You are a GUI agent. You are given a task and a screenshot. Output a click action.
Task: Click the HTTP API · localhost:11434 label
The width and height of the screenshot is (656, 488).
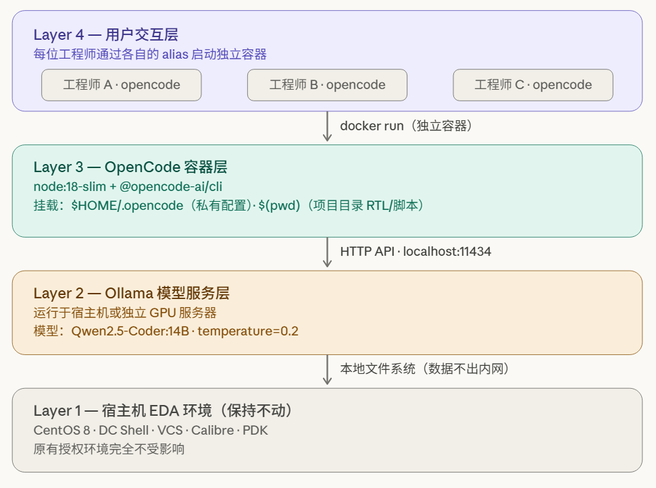[415, 252]
